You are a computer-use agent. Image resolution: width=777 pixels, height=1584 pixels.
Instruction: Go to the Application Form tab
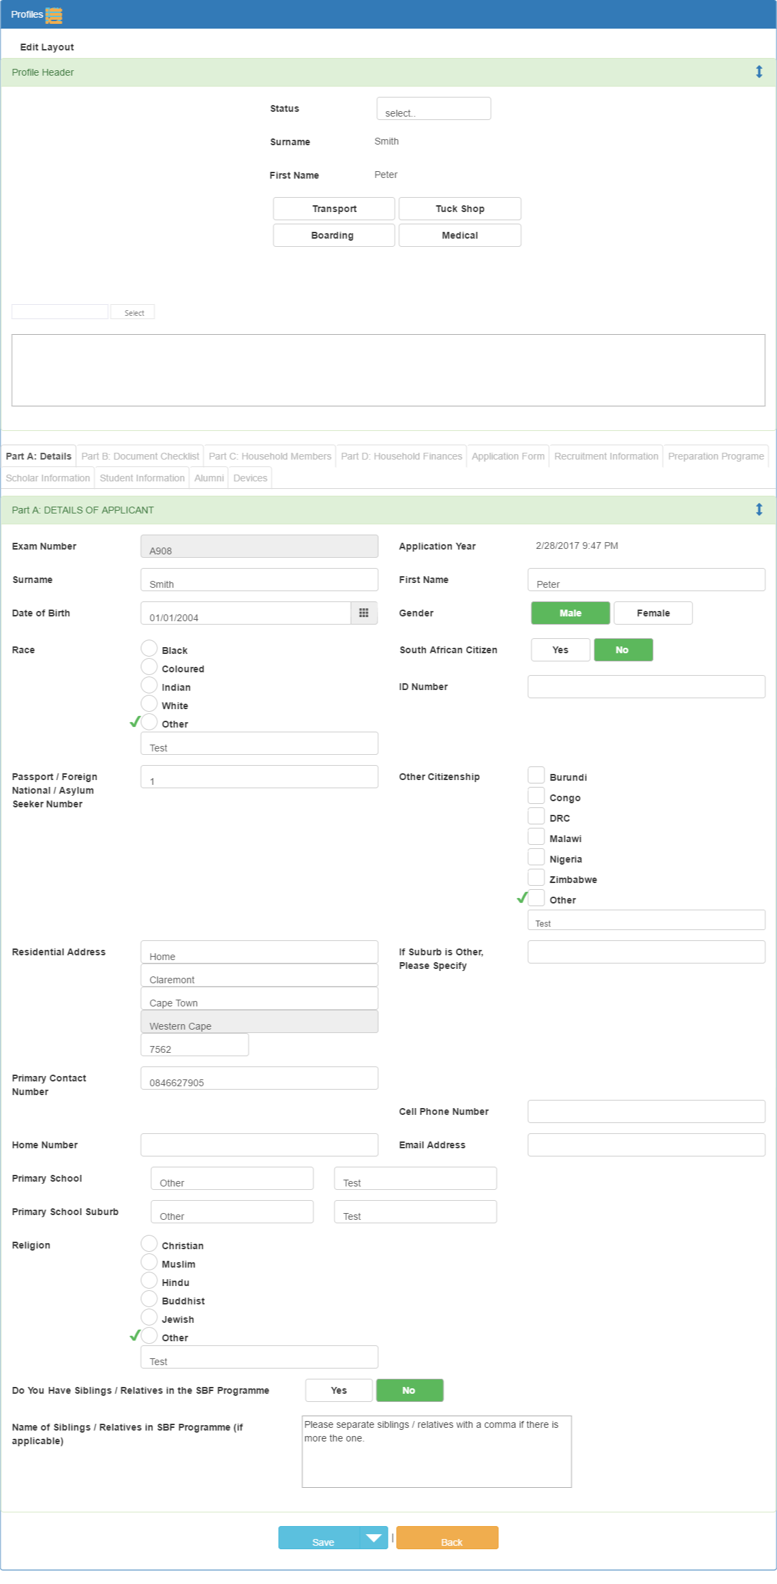coord(508,456)
